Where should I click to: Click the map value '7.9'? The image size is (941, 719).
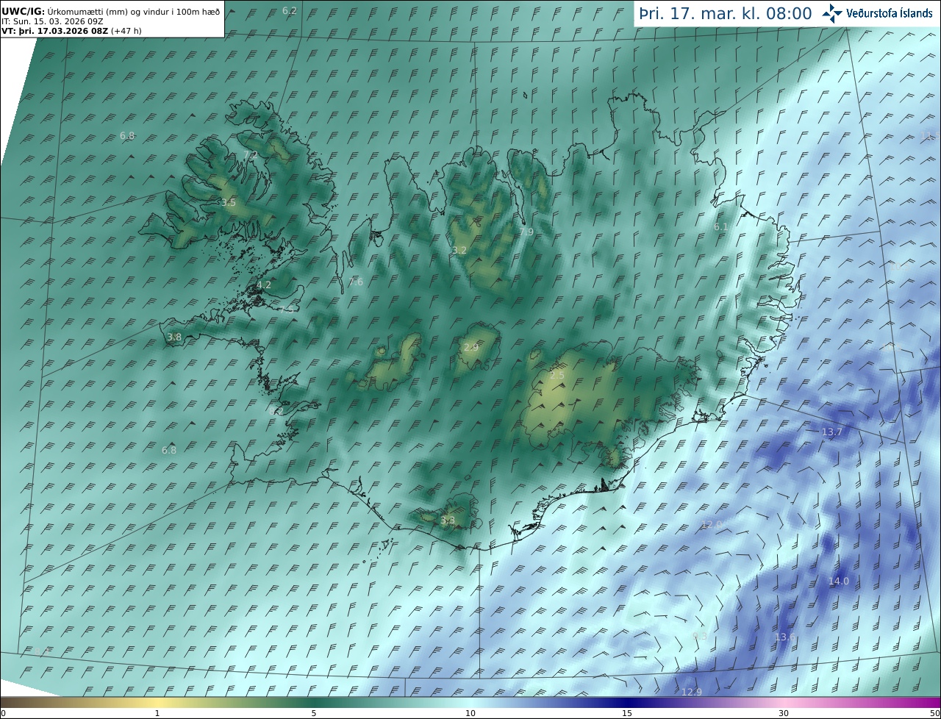pyautogui.click(x=526, y=232)
